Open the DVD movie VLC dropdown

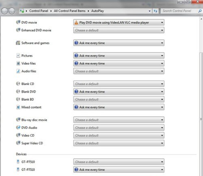click(x=119, y=22)
